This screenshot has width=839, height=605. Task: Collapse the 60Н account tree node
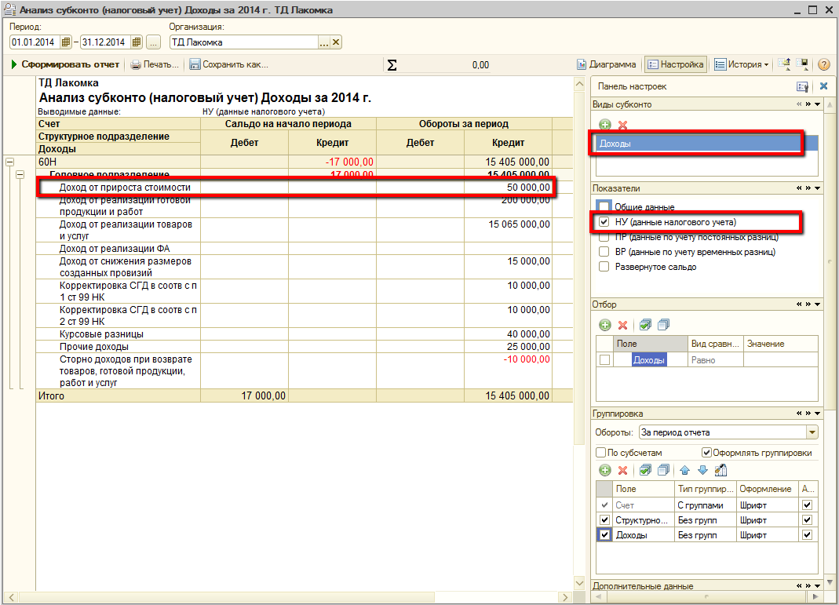(x=9, y=162)
